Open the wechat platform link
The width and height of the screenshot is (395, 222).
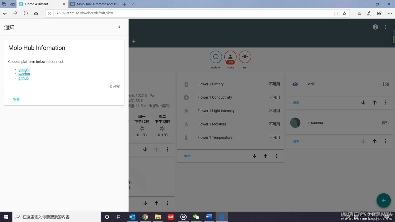[x=24, y=74]
